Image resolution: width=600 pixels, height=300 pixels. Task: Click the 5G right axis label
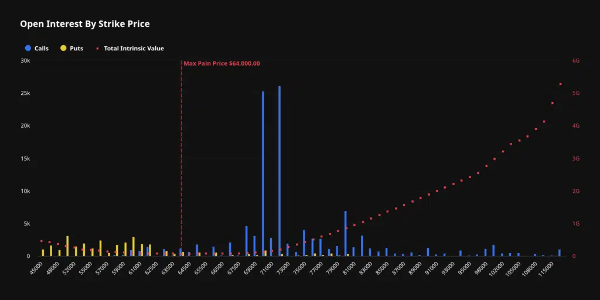click(x=576, y=93)
